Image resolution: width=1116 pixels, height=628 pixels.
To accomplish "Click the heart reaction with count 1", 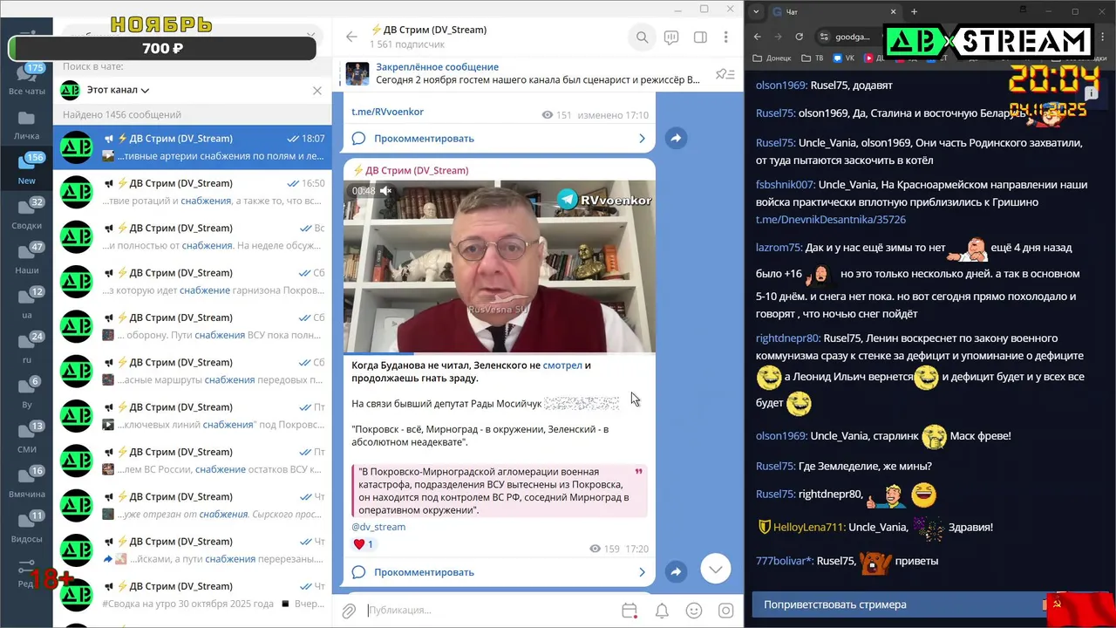I will point(363,544).
